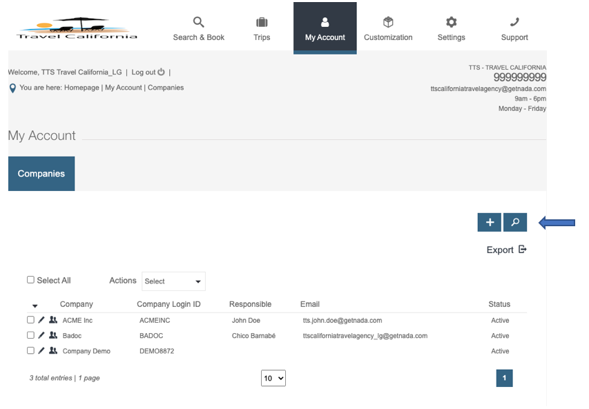Open the Actions Select dropdown
The image size is (589, 409).
pos(173,281)
